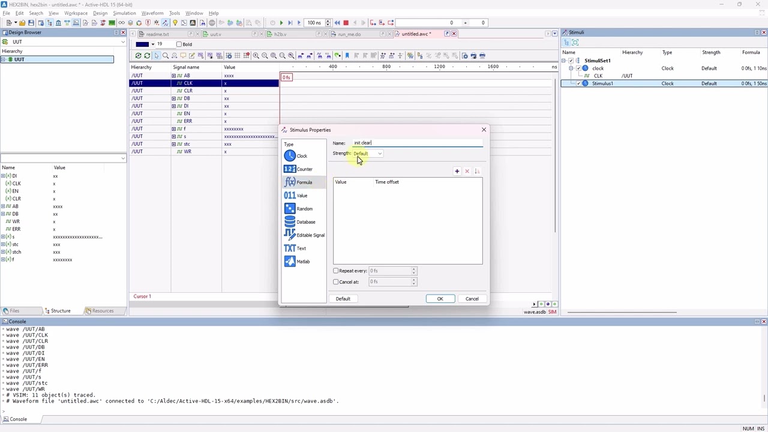Pick the Editable Signal stimulus type

pos(304,235)
